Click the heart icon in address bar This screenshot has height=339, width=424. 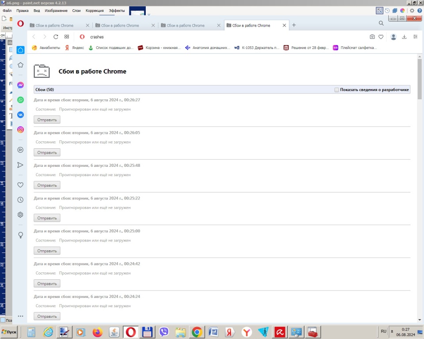[x=381, y=37]
